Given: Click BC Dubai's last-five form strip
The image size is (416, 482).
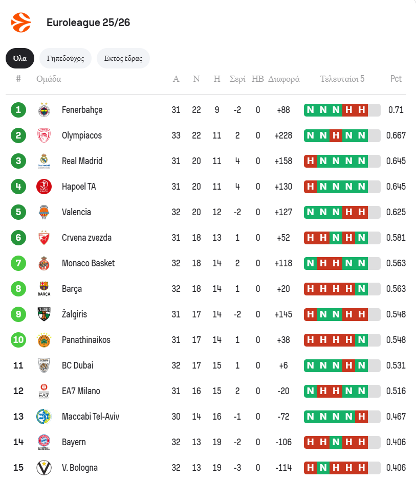Looking at the screenshot, I should 342,365.
